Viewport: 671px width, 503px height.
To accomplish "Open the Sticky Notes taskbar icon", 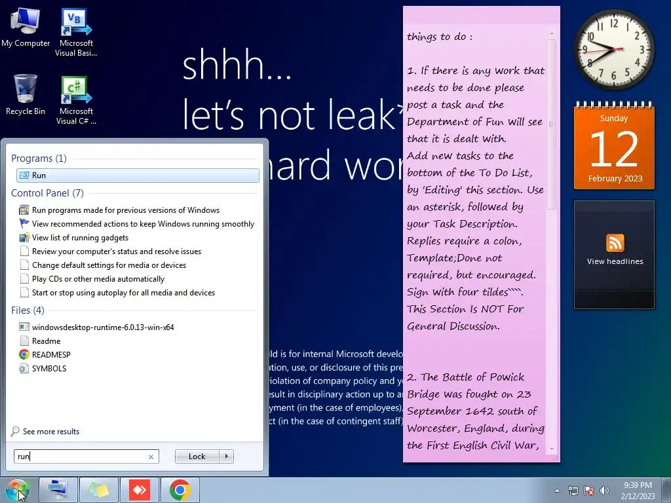I will pos(99,490).
